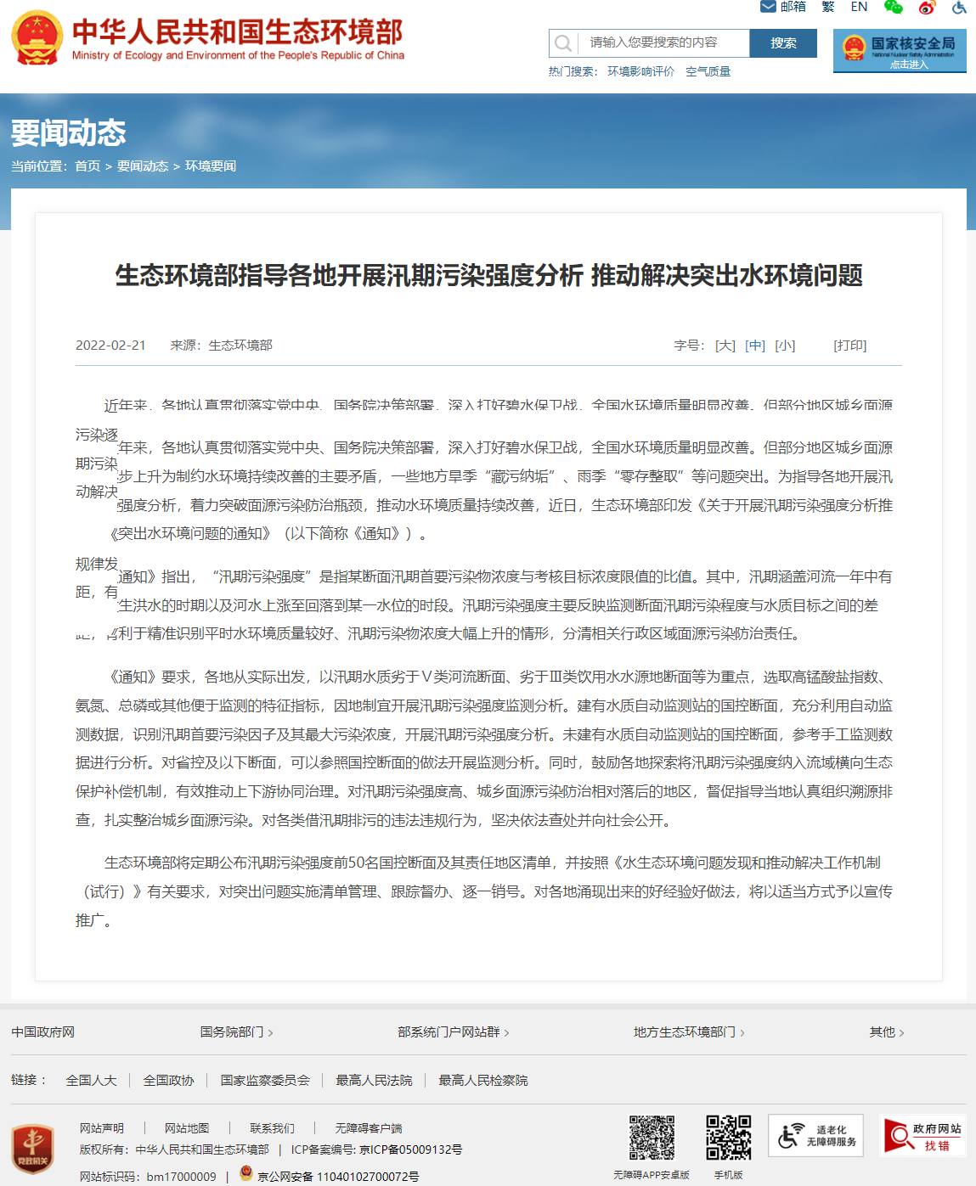Open the 联系我们 footer link
Image resolution: width=976 pixels, height=1186 pixels.
point(272,1128)
